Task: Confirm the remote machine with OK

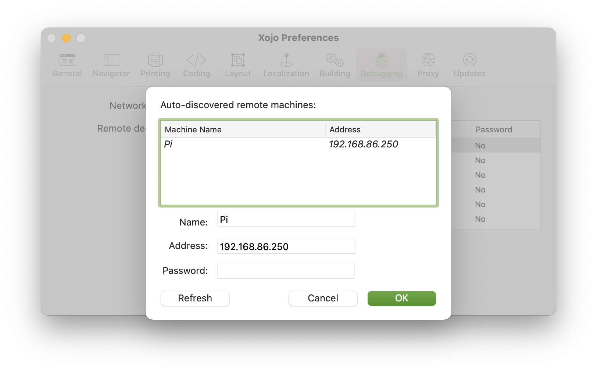Action: tap(401, 298)
